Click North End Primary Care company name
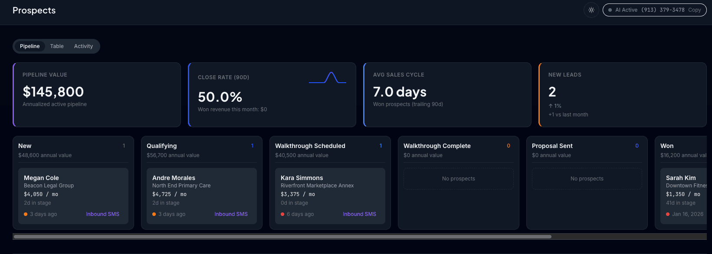 coord(181,186)
